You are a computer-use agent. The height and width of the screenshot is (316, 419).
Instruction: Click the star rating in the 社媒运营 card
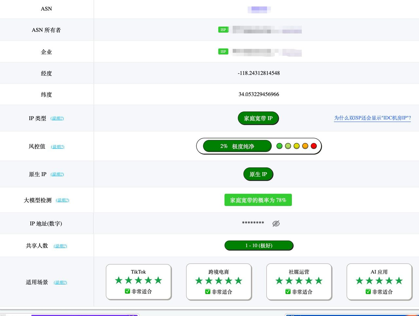coord(299,281)
